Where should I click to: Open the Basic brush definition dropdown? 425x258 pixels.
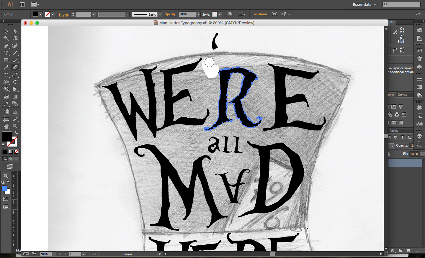pyautogui.click(x=160, y=14)
